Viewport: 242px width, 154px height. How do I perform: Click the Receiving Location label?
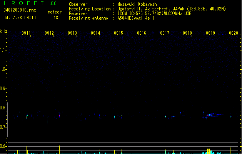pos(90,9)
